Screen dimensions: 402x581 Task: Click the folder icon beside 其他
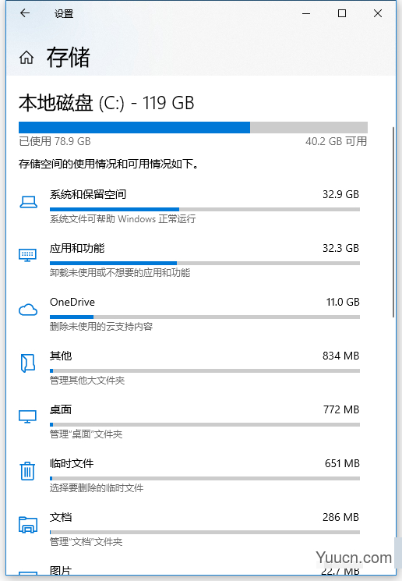28,363
